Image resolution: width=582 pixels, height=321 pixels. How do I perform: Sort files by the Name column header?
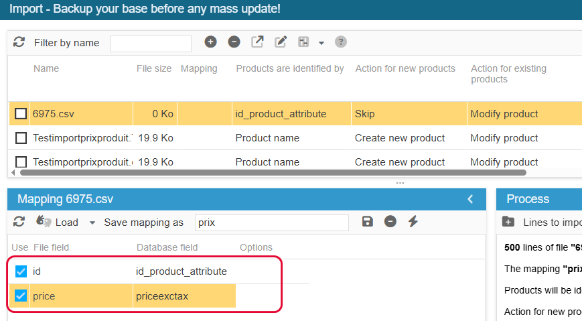(x=46, y=69)
